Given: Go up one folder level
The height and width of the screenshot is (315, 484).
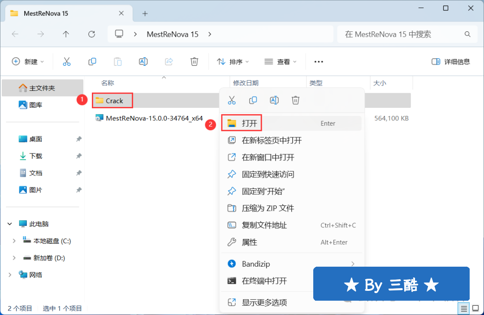Looking at the screenshot, I should [66, 34].
